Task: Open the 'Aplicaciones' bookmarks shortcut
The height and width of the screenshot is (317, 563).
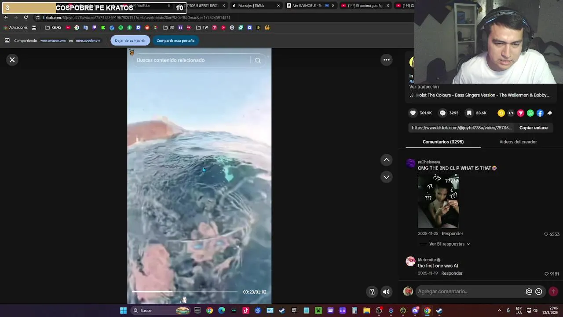Action: pos(15,28)
